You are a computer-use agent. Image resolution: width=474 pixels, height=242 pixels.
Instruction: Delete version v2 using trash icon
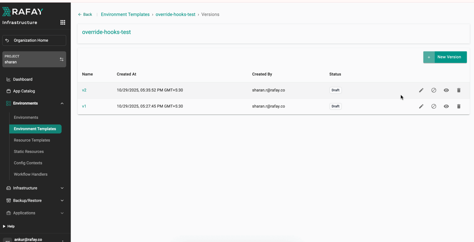point(459,90)
